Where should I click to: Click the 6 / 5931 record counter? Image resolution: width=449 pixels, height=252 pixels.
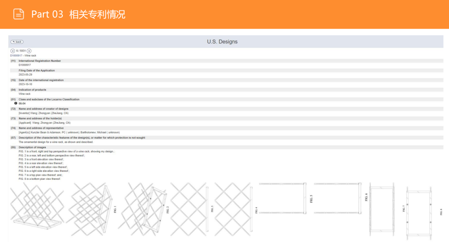tap(21, 51)
